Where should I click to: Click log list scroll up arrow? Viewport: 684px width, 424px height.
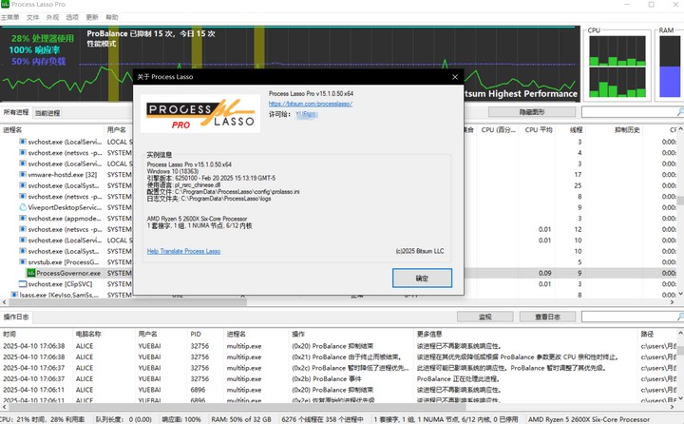click(x=680, y=333)
